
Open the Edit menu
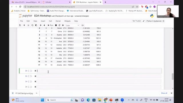pyautogui.click(x=28, y=21)
